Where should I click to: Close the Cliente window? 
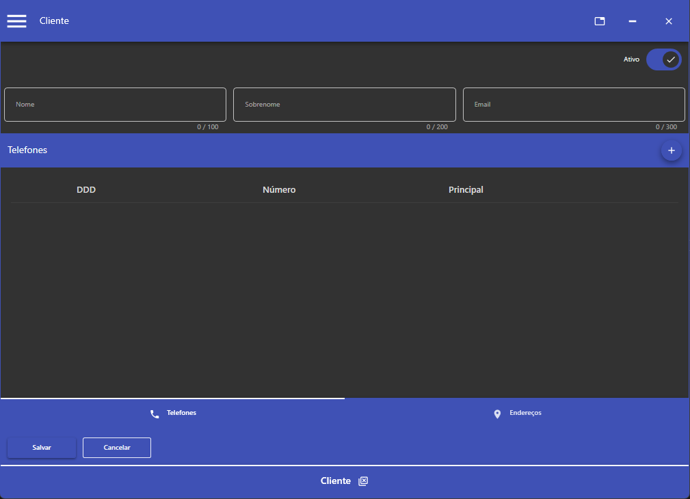(x=669, y=21)
